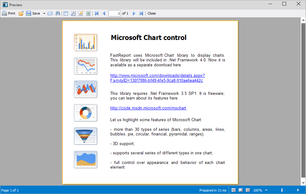
Task: Click the zoom slider handle
Action: [x=282, y=190]
